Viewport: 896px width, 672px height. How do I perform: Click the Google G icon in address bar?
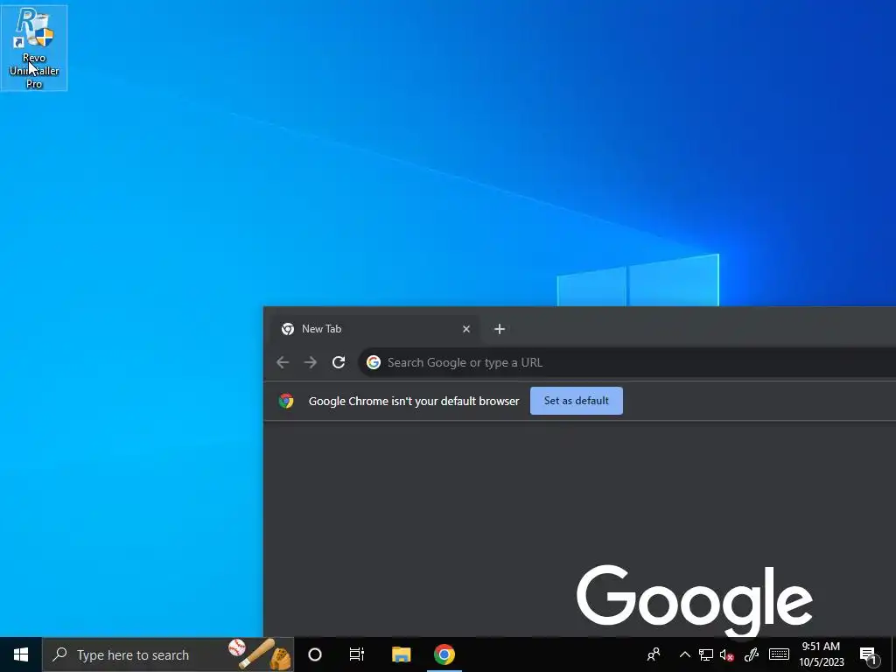374,362
